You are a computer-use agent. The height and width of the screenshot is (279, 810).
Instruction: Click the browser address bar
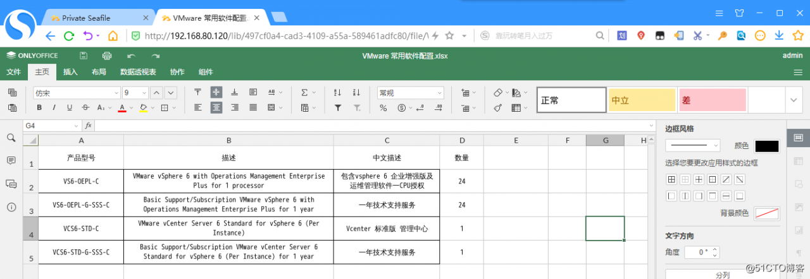287,36
